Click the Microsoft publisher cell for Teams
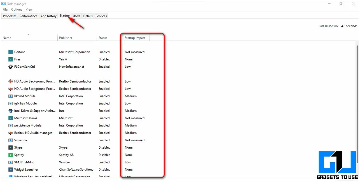This screenshot has height=183, width=360. click(x=66, y=118)
